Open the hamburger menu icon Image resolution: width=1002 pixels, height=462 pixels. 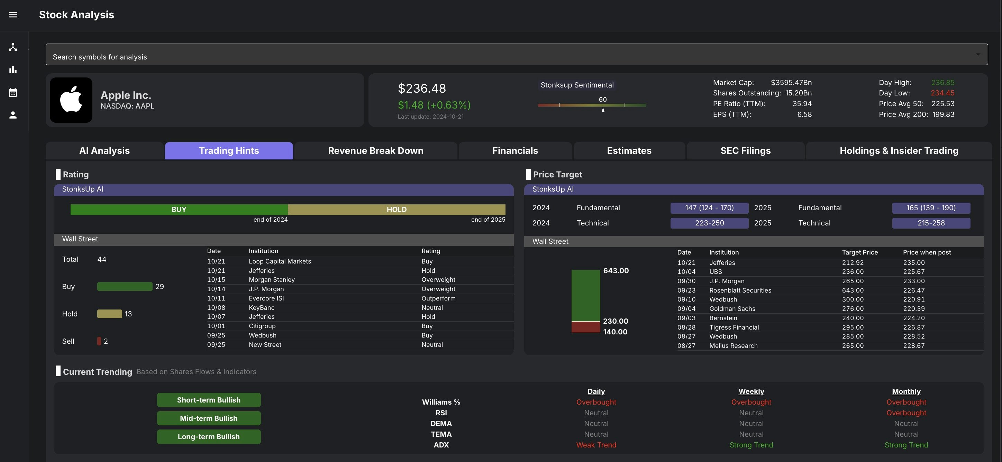(13, 15)
